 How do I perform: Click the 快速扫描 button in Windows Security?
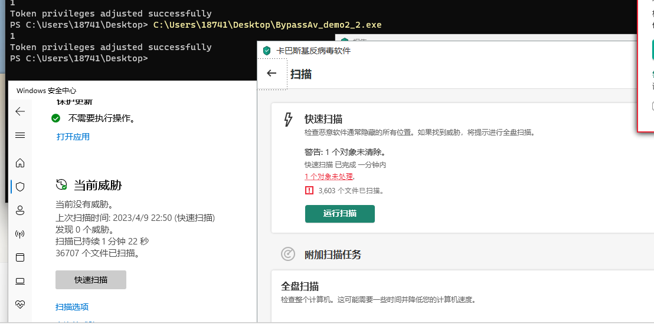tap(91, 280)
